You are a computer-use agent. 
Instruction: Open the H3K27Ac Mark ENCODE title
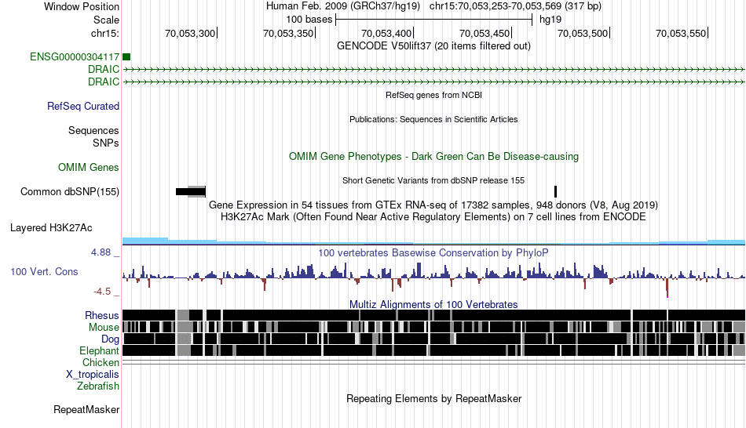[x=433, y=217]
